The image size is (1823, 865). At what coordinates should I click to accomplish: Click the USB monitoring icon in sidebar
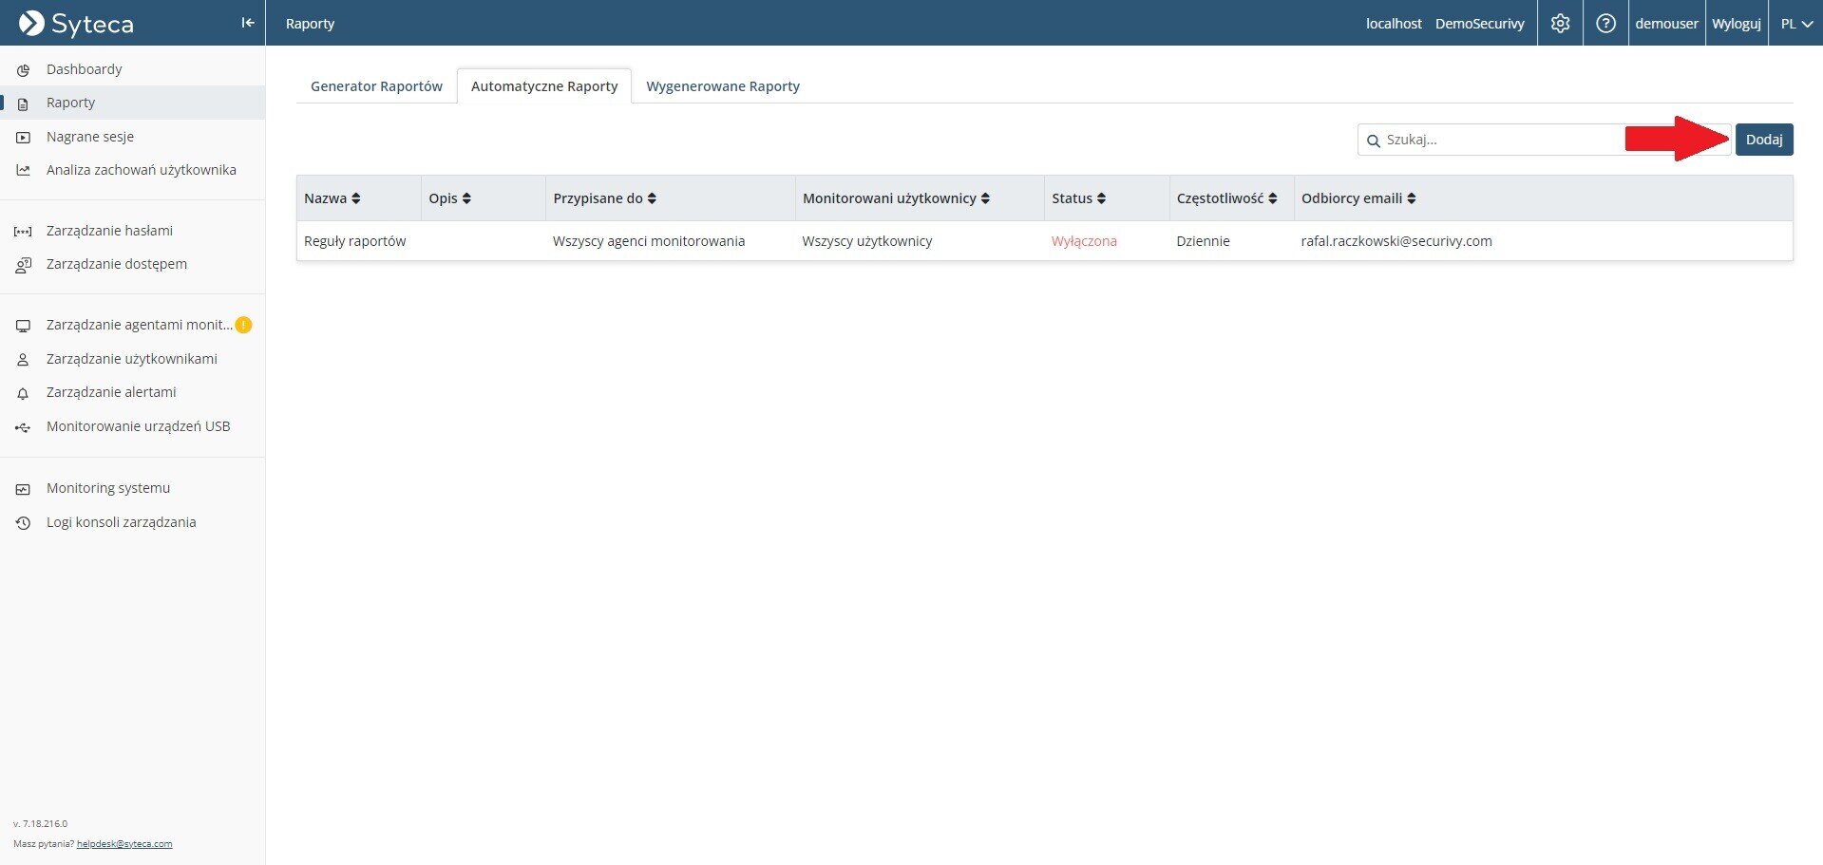point(24,427)
